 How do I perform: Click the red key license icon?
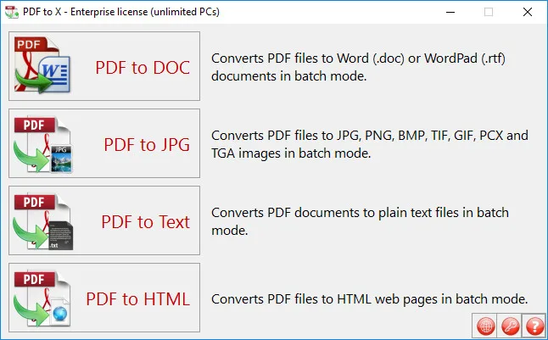510,326
